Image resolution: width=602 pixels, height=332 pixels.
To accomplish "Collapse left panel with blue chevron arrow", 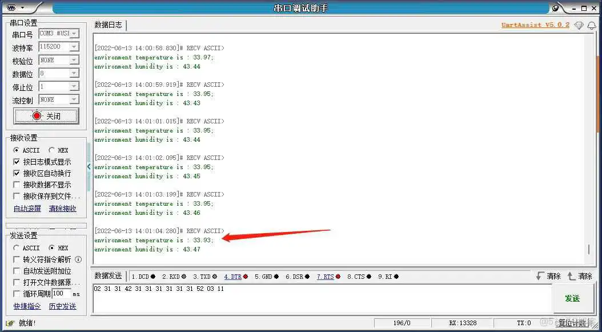I will (x=89, y=166).
